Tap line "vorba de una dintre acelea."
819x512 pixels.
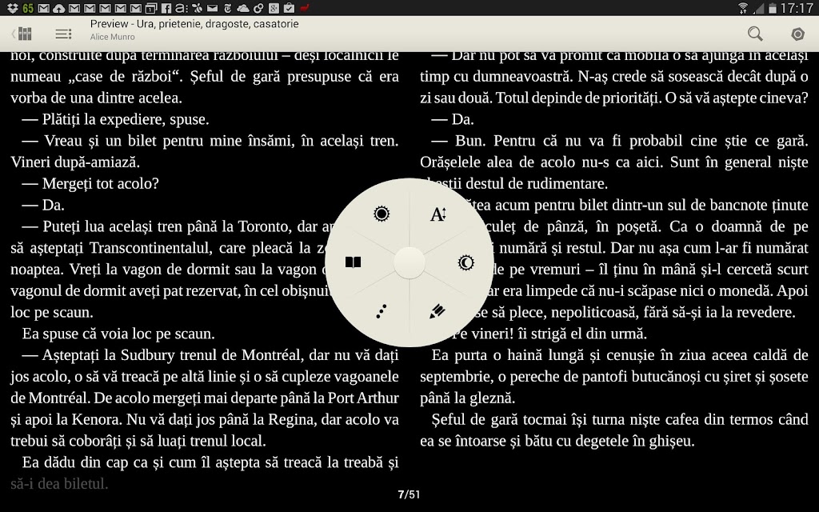[x=96, y=98]
